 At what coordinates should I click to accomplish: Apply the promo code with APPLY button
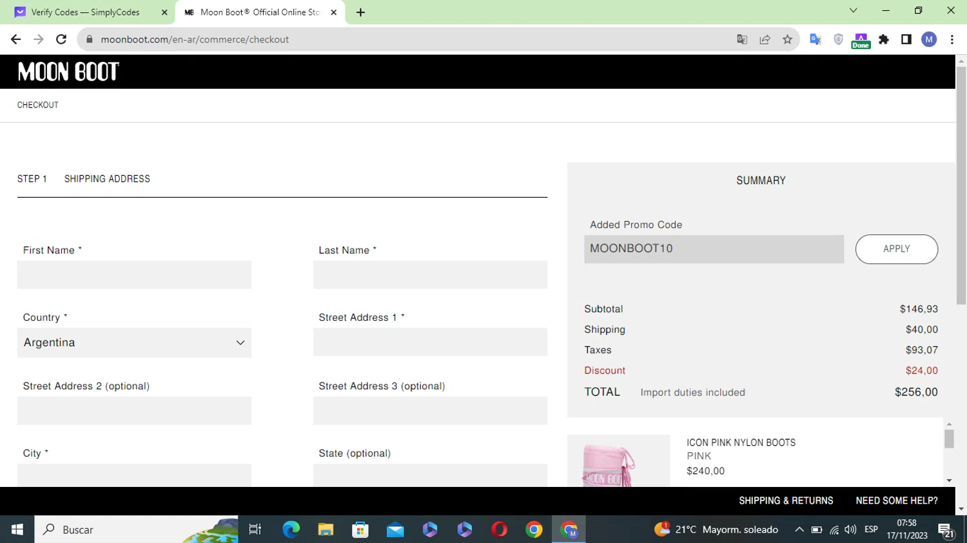pyautogui.click(x=897, y=249)
